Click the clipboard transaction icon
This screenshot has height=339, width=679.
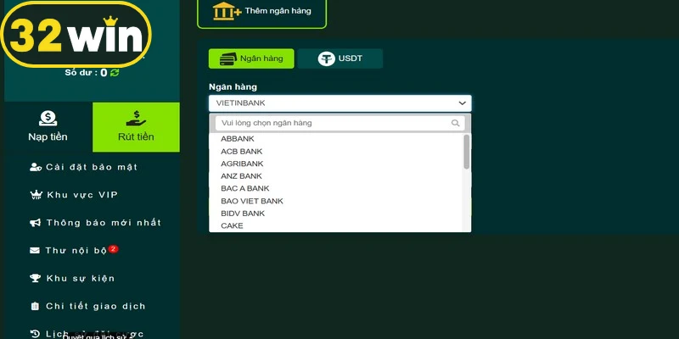coord(35,306)
